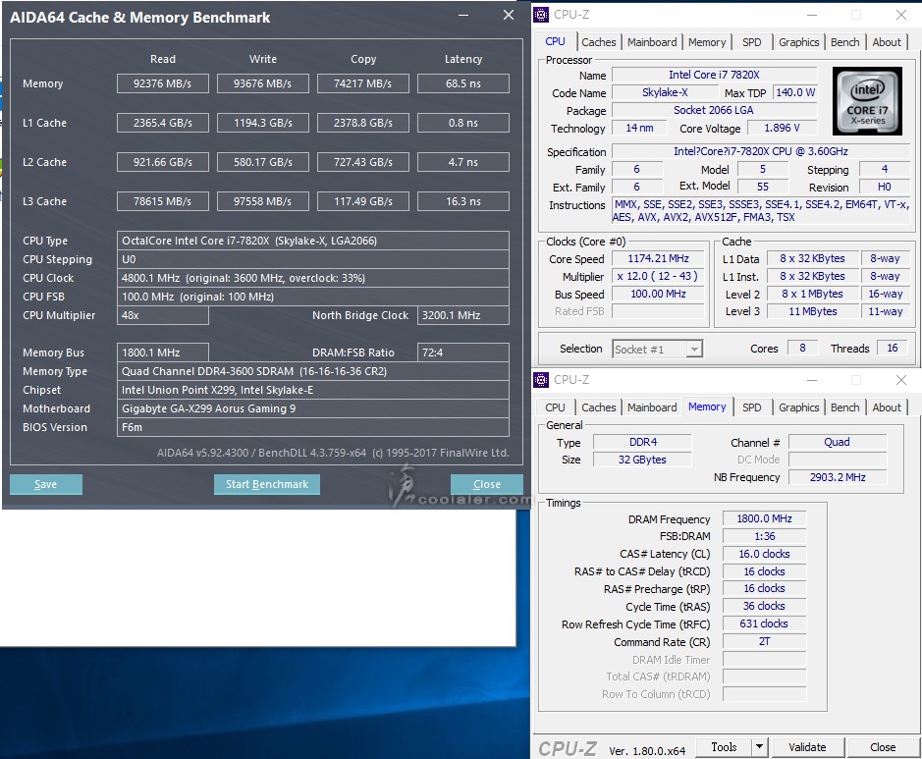Select the active Memory tab in lower CPU-Z window
922x759 pixels.
click(x=707, y=407)
